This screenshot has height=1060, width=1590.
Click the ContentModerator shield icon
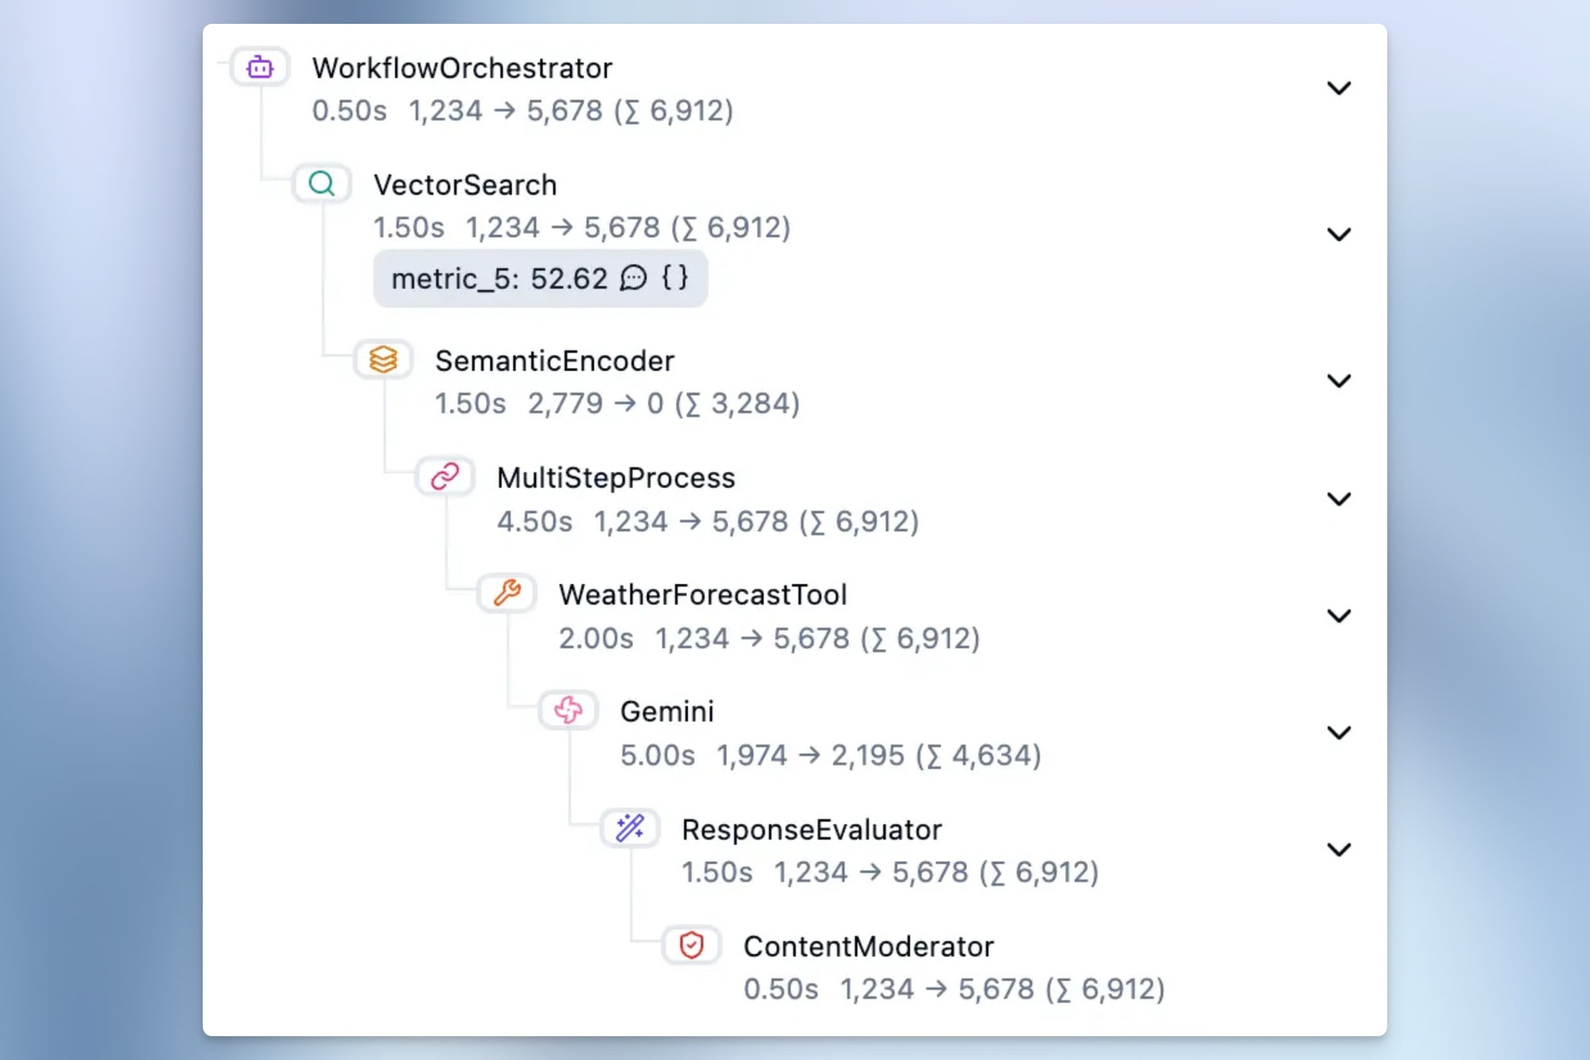pyautogui.click(x=692, y=945)
